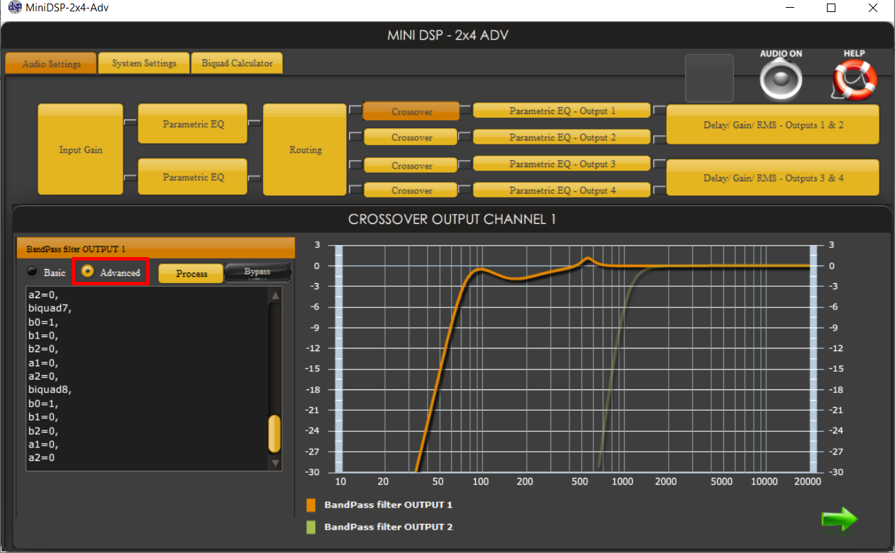Click the BandPass filter OUTPUT 1 panel header
895x553 pixels.
pos(155,249)
